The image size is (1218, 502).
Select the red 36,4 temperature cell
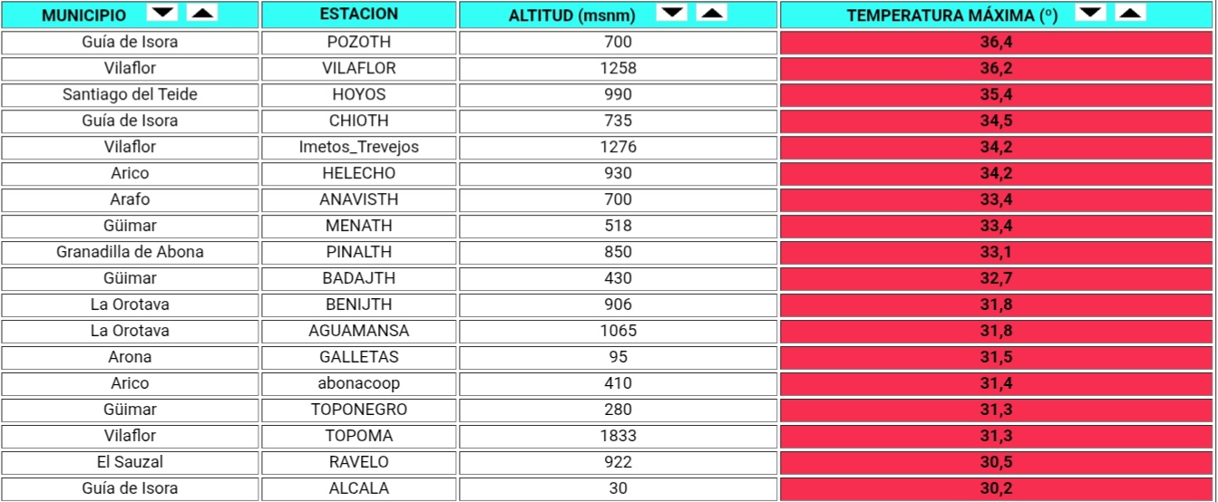[998, 43]
